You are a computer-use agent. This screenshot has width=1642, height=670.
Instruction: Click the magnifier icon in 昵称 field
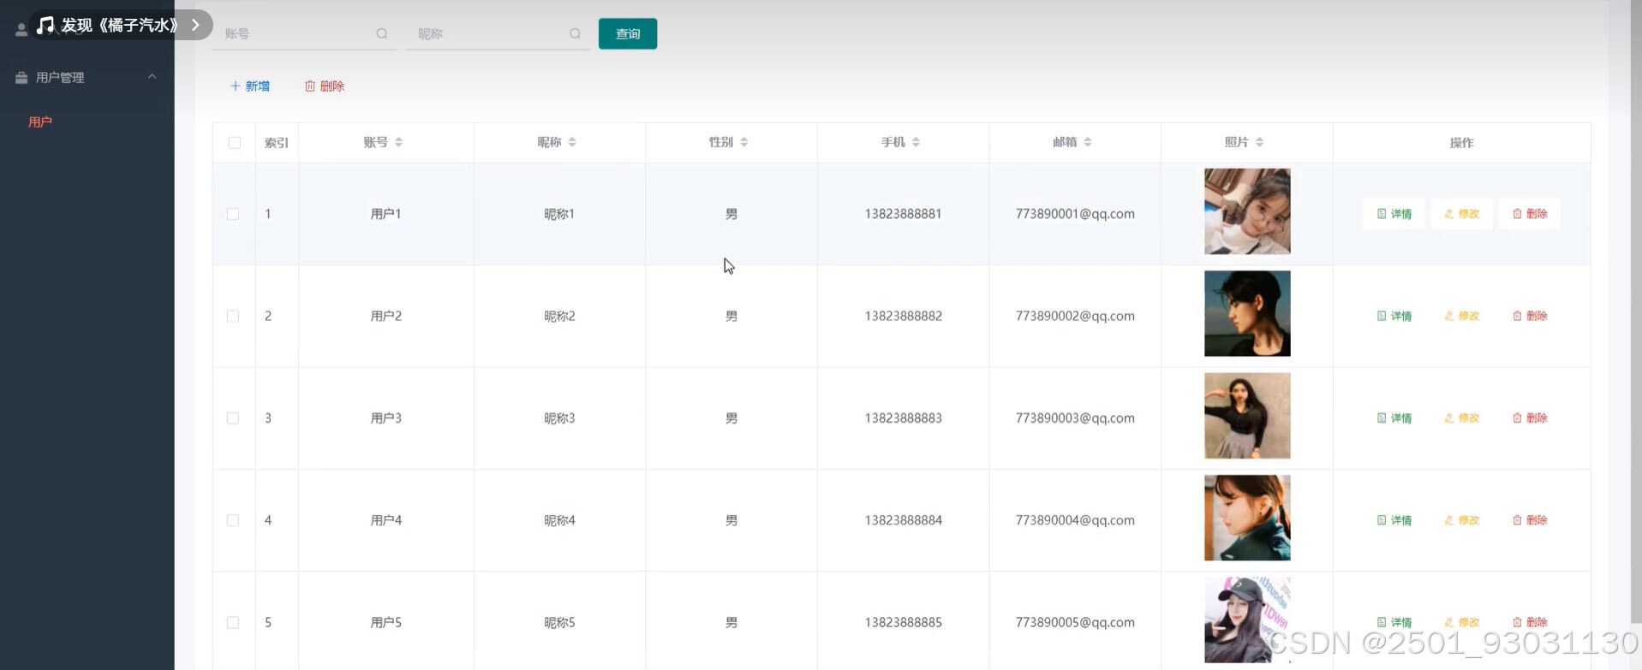(x=576, y=33)
